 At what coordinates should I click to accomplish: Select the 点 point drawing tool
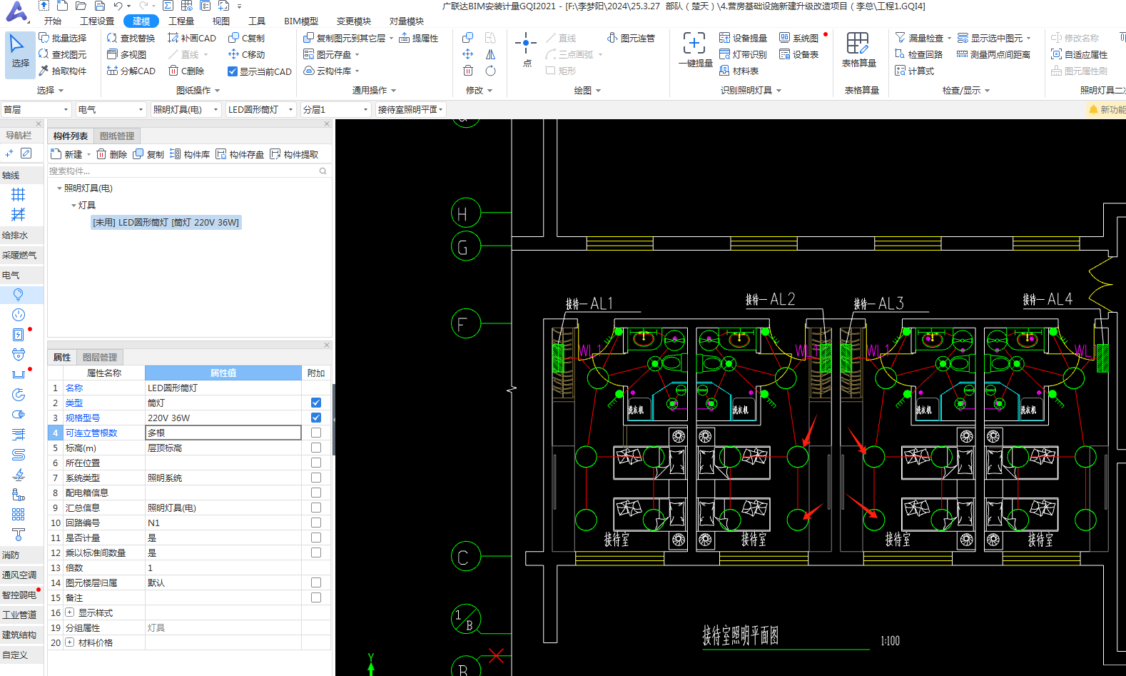coord(526,49)
